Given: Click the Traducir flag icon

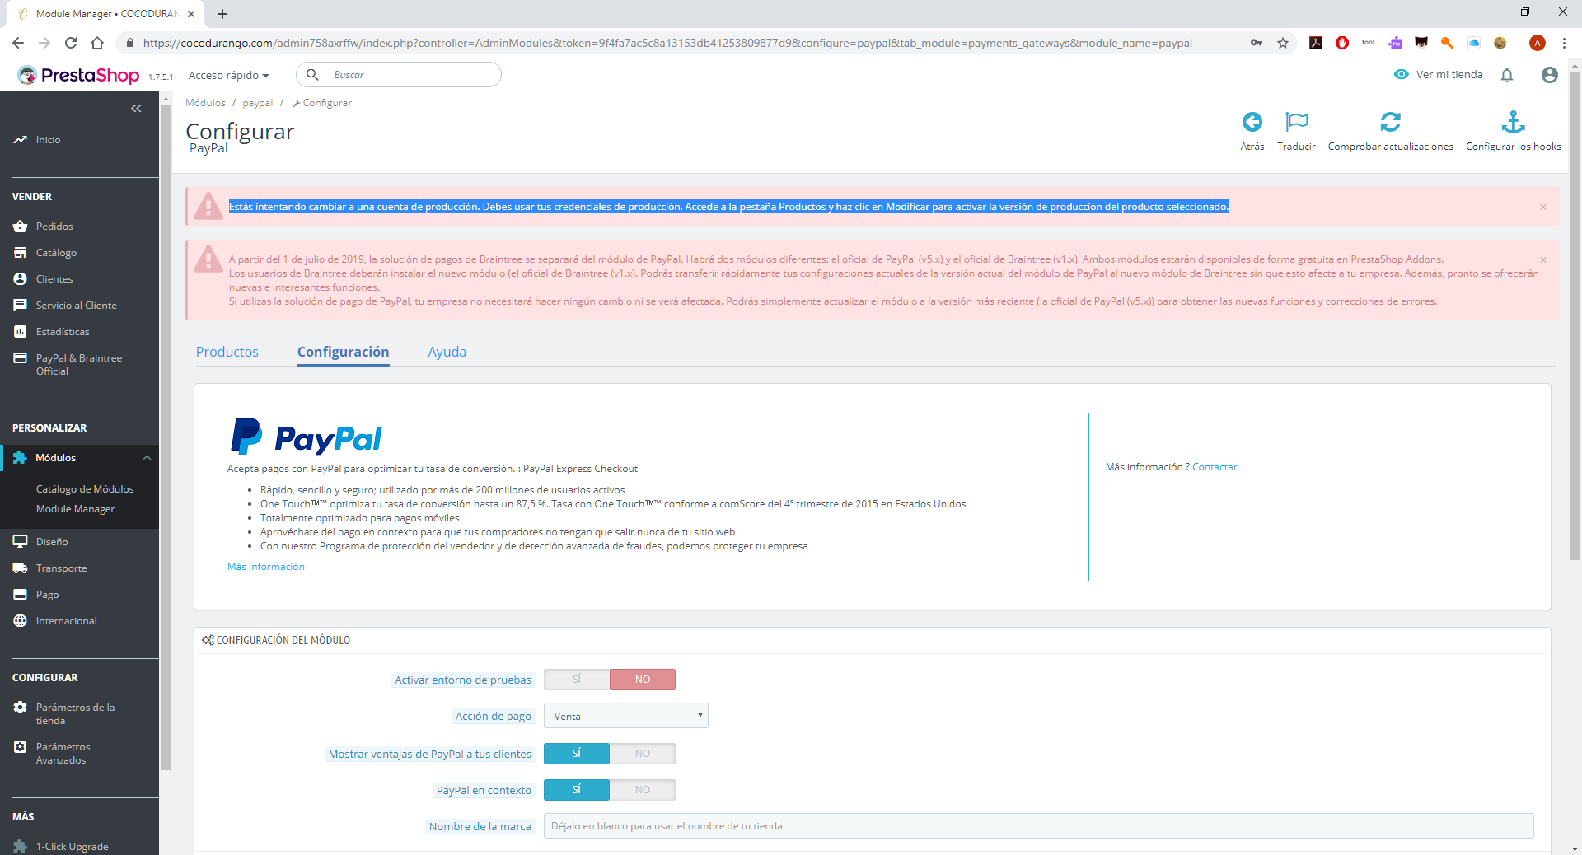Looking at the screenshot, I should pyautogui.click(x=1296, y=122).
